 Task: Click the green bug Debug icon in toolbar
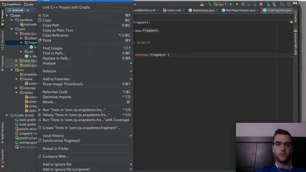pos(243,4)
